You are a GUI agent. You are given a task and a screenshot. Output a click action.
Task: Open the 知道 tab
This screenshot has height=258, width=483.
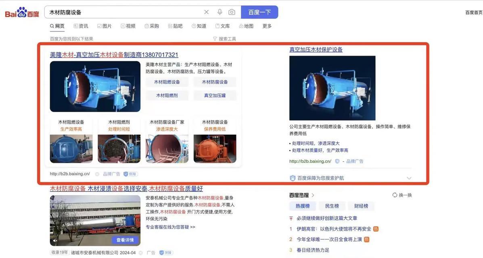[199, 26]
